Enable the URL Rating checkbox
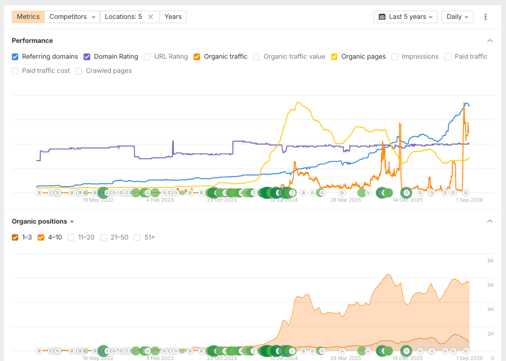 pyautogui.click(x=147, y=57)
